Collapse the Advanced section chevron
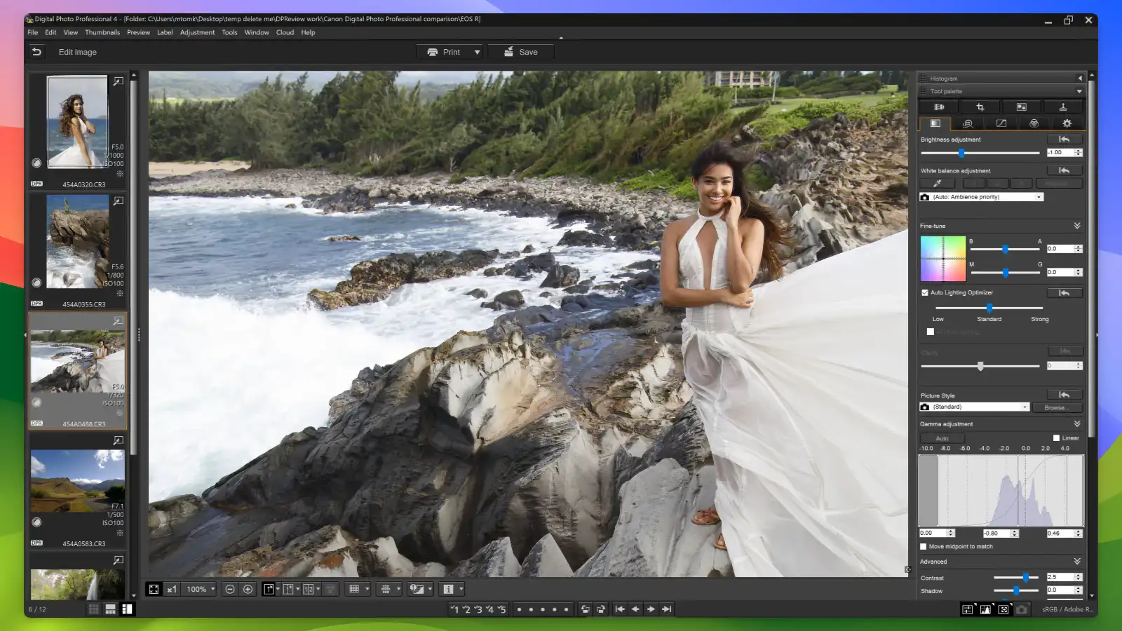 (1078, 561)
